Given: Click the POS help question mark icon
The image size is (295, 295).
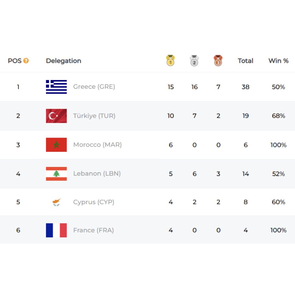Looking at the screenshot, I should pos(26,61).
